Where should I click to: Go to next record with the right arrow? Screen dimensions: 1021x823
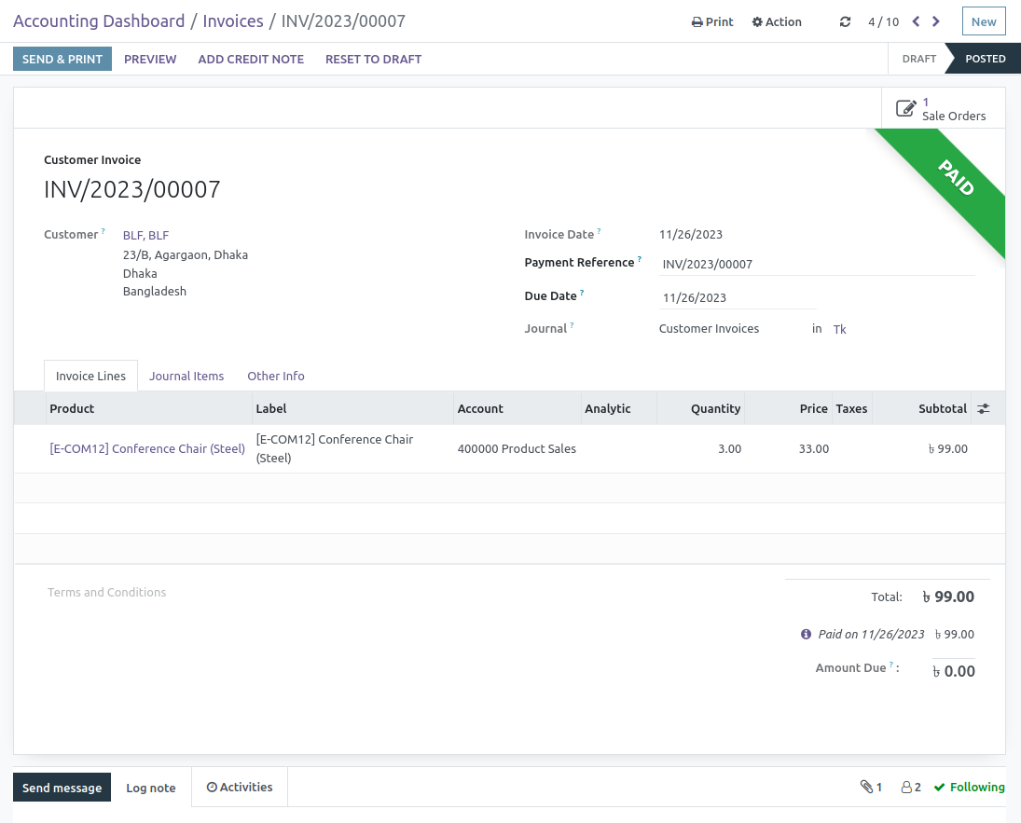coord(935,21)
